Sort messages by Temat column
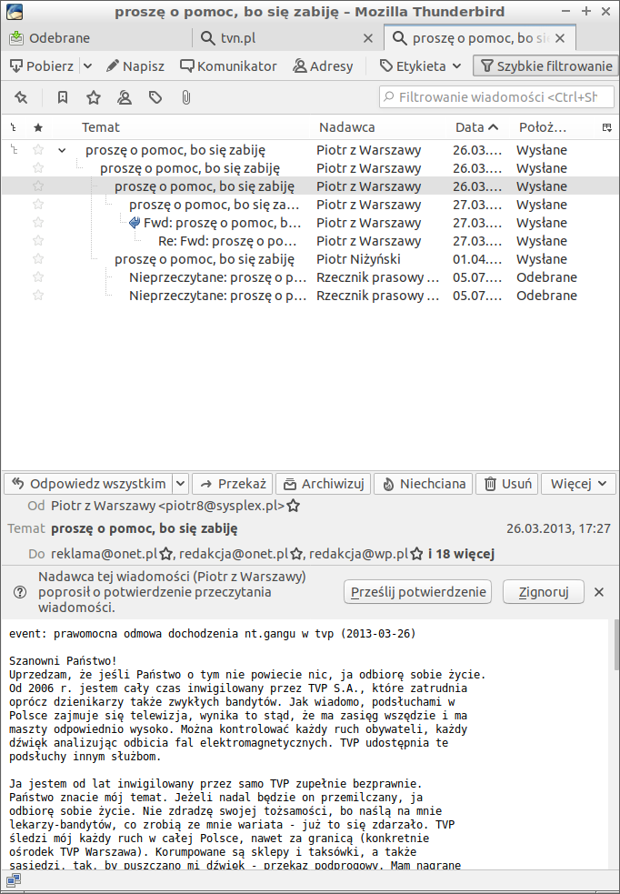 pyautogui.click(x=101, y=127)
